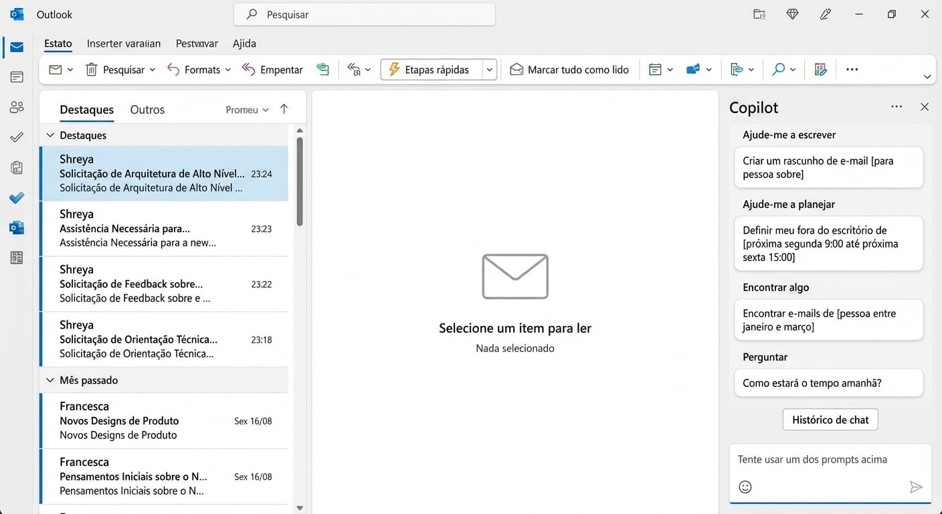Viewport: 942px width, 514px height.
Task: Compose a new email with the envelope icon
Action: tap(55, 69)
